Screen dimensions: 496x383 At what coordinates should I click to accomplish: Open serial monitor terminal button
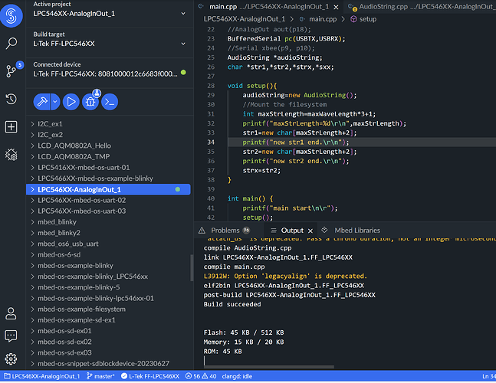point(110,102)
